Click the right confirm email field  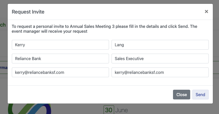pos(160,72)
